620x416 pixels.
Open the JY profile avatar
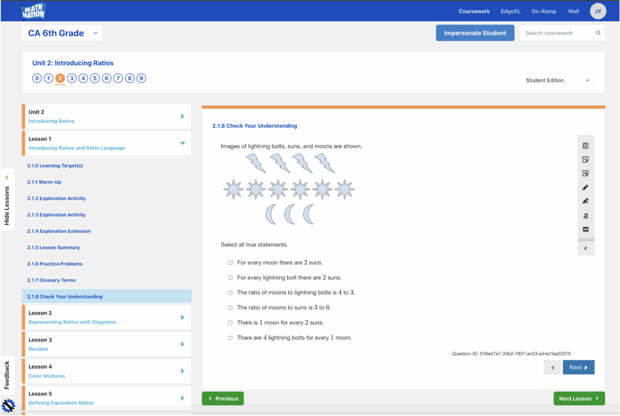click(x=598, y=11)
